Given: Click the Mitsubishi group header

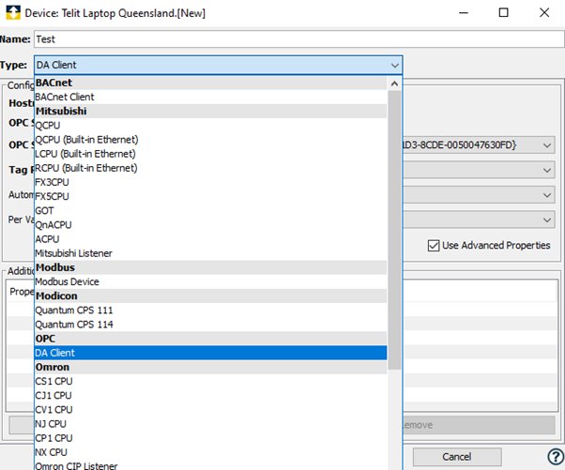Looking at the screenshot, I should (211, 112).
